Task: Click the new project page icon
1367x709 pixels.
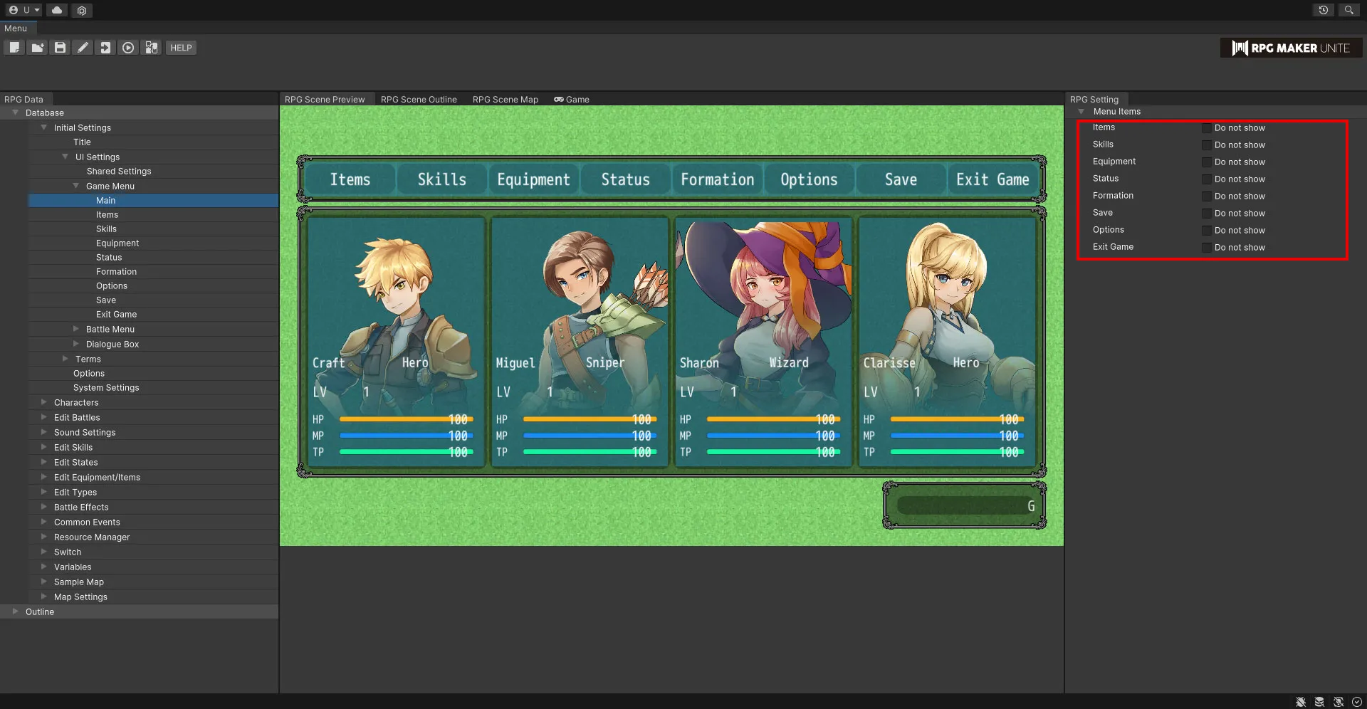Action: pyautogui.click(x=14, y=48)
